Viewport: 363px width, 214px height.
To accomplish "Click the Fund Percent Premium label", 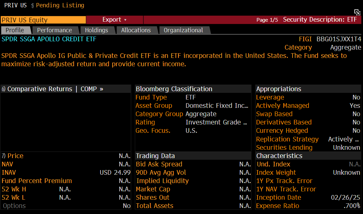I will 37,181.
